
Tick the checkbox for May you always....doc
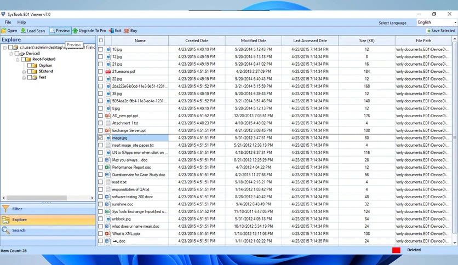tap(100, 160)
